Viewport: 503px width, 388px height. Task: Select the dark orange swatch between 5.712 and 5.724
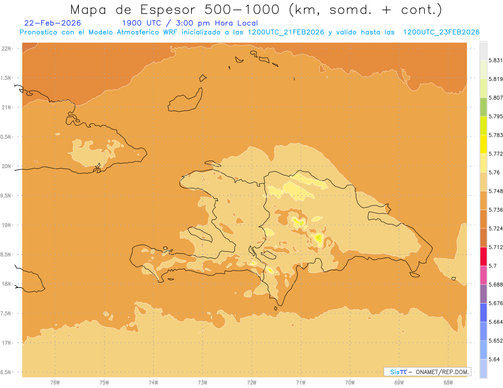click(x=483, y=238)
